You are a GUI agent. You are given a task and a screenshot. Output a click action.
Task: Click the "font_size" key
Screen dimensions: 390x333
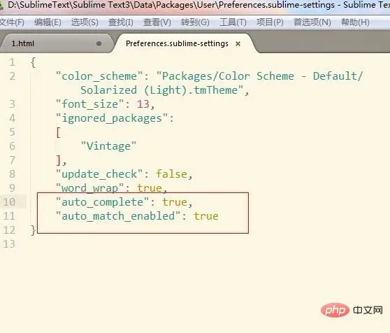click(89, 104)
